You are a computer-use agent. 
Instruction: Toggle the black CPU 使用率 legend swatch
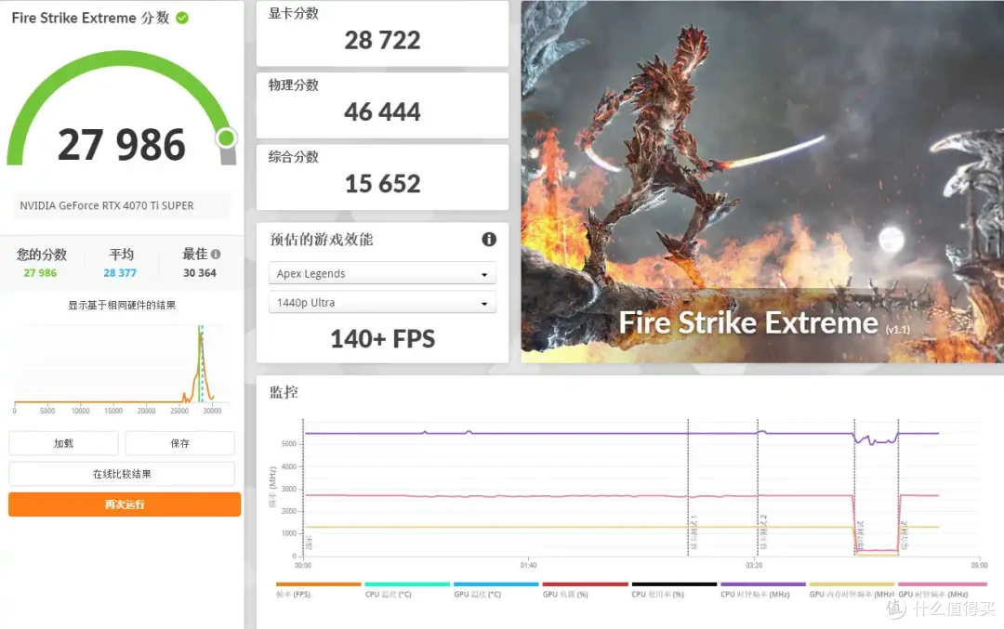(x=674, y=584)
